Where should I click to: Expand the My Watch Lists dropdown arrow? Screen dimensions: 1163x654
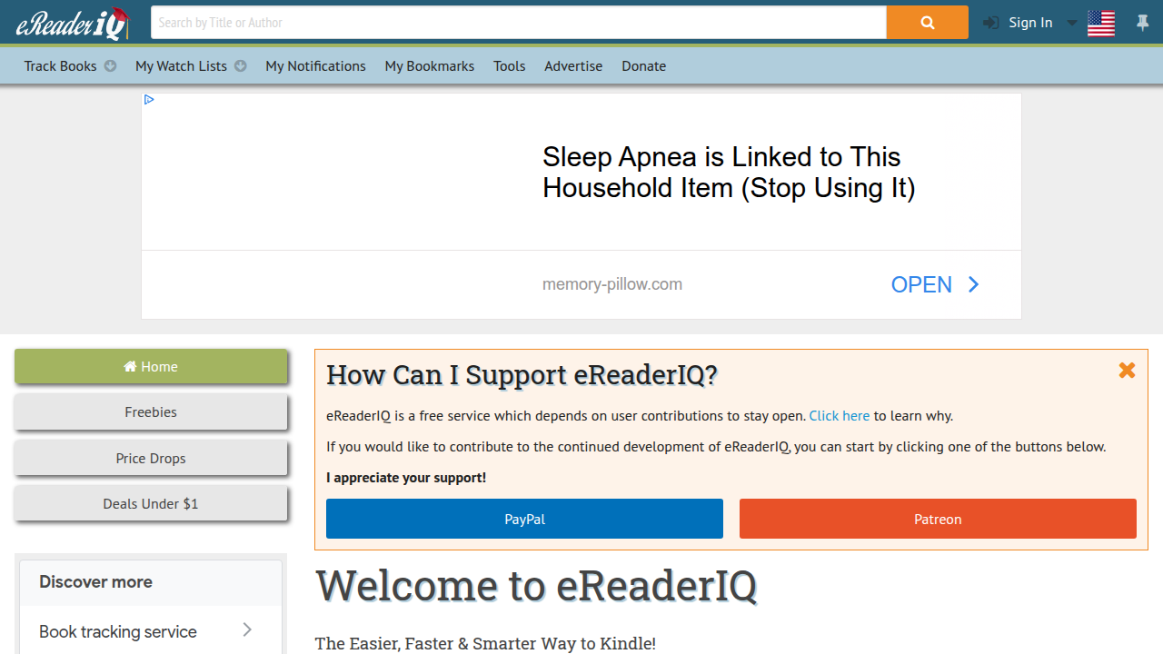[x=241, y=65]
